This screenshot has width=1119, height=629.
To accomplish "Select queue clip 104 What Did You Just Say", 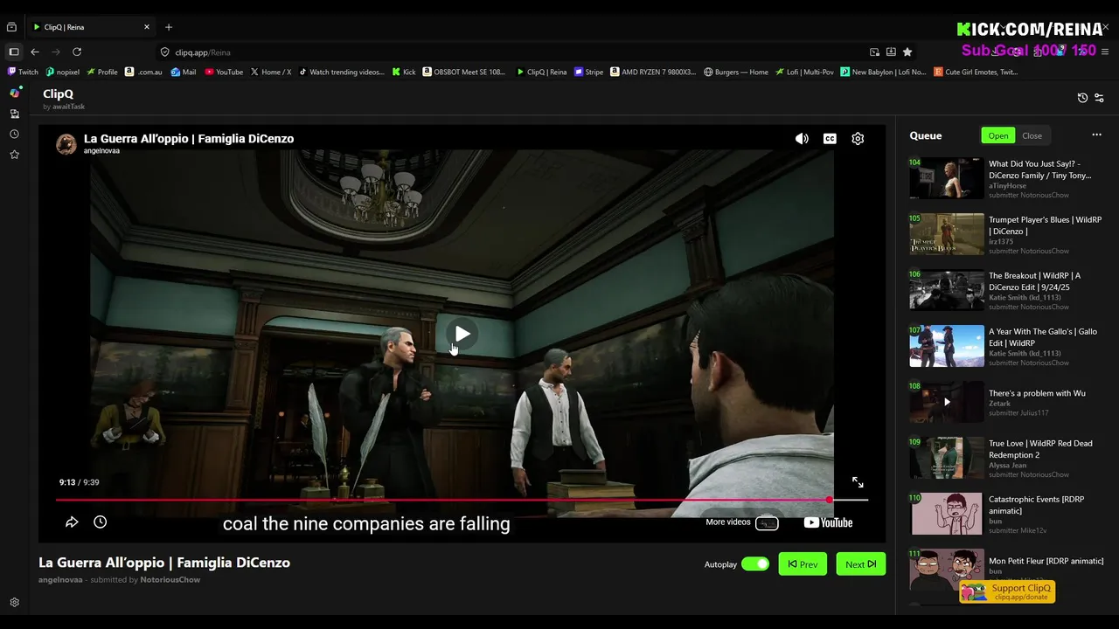I will click(1007, 178).
